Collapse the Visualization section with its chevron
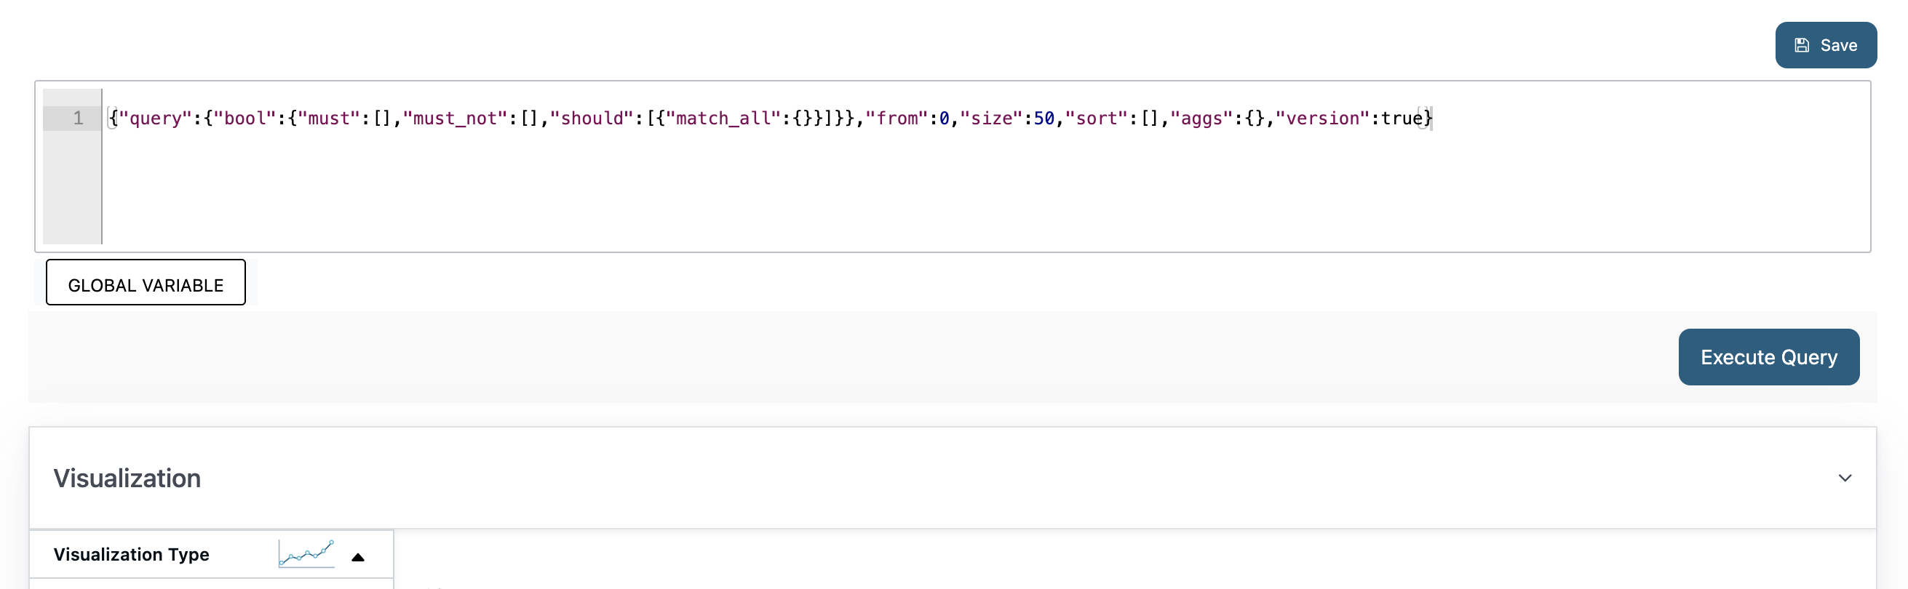This screenshot has height=589, width=1908. click(x=1845, y=478)
